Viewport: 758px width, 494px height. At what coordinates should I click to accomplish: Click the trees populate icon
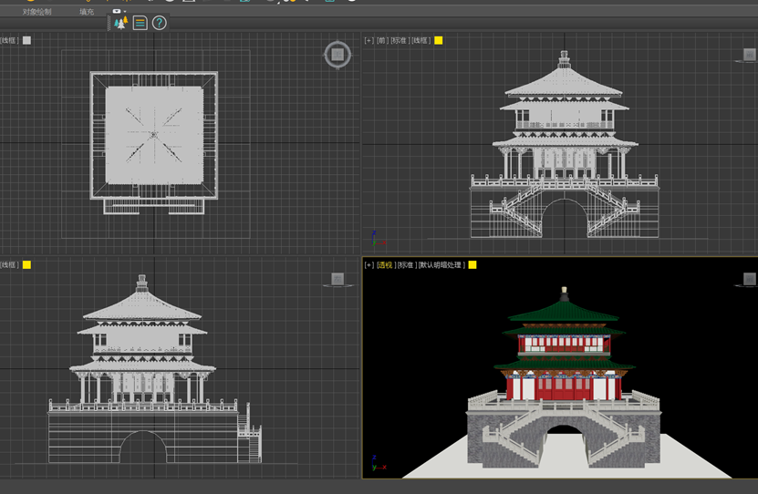[120, 23]
